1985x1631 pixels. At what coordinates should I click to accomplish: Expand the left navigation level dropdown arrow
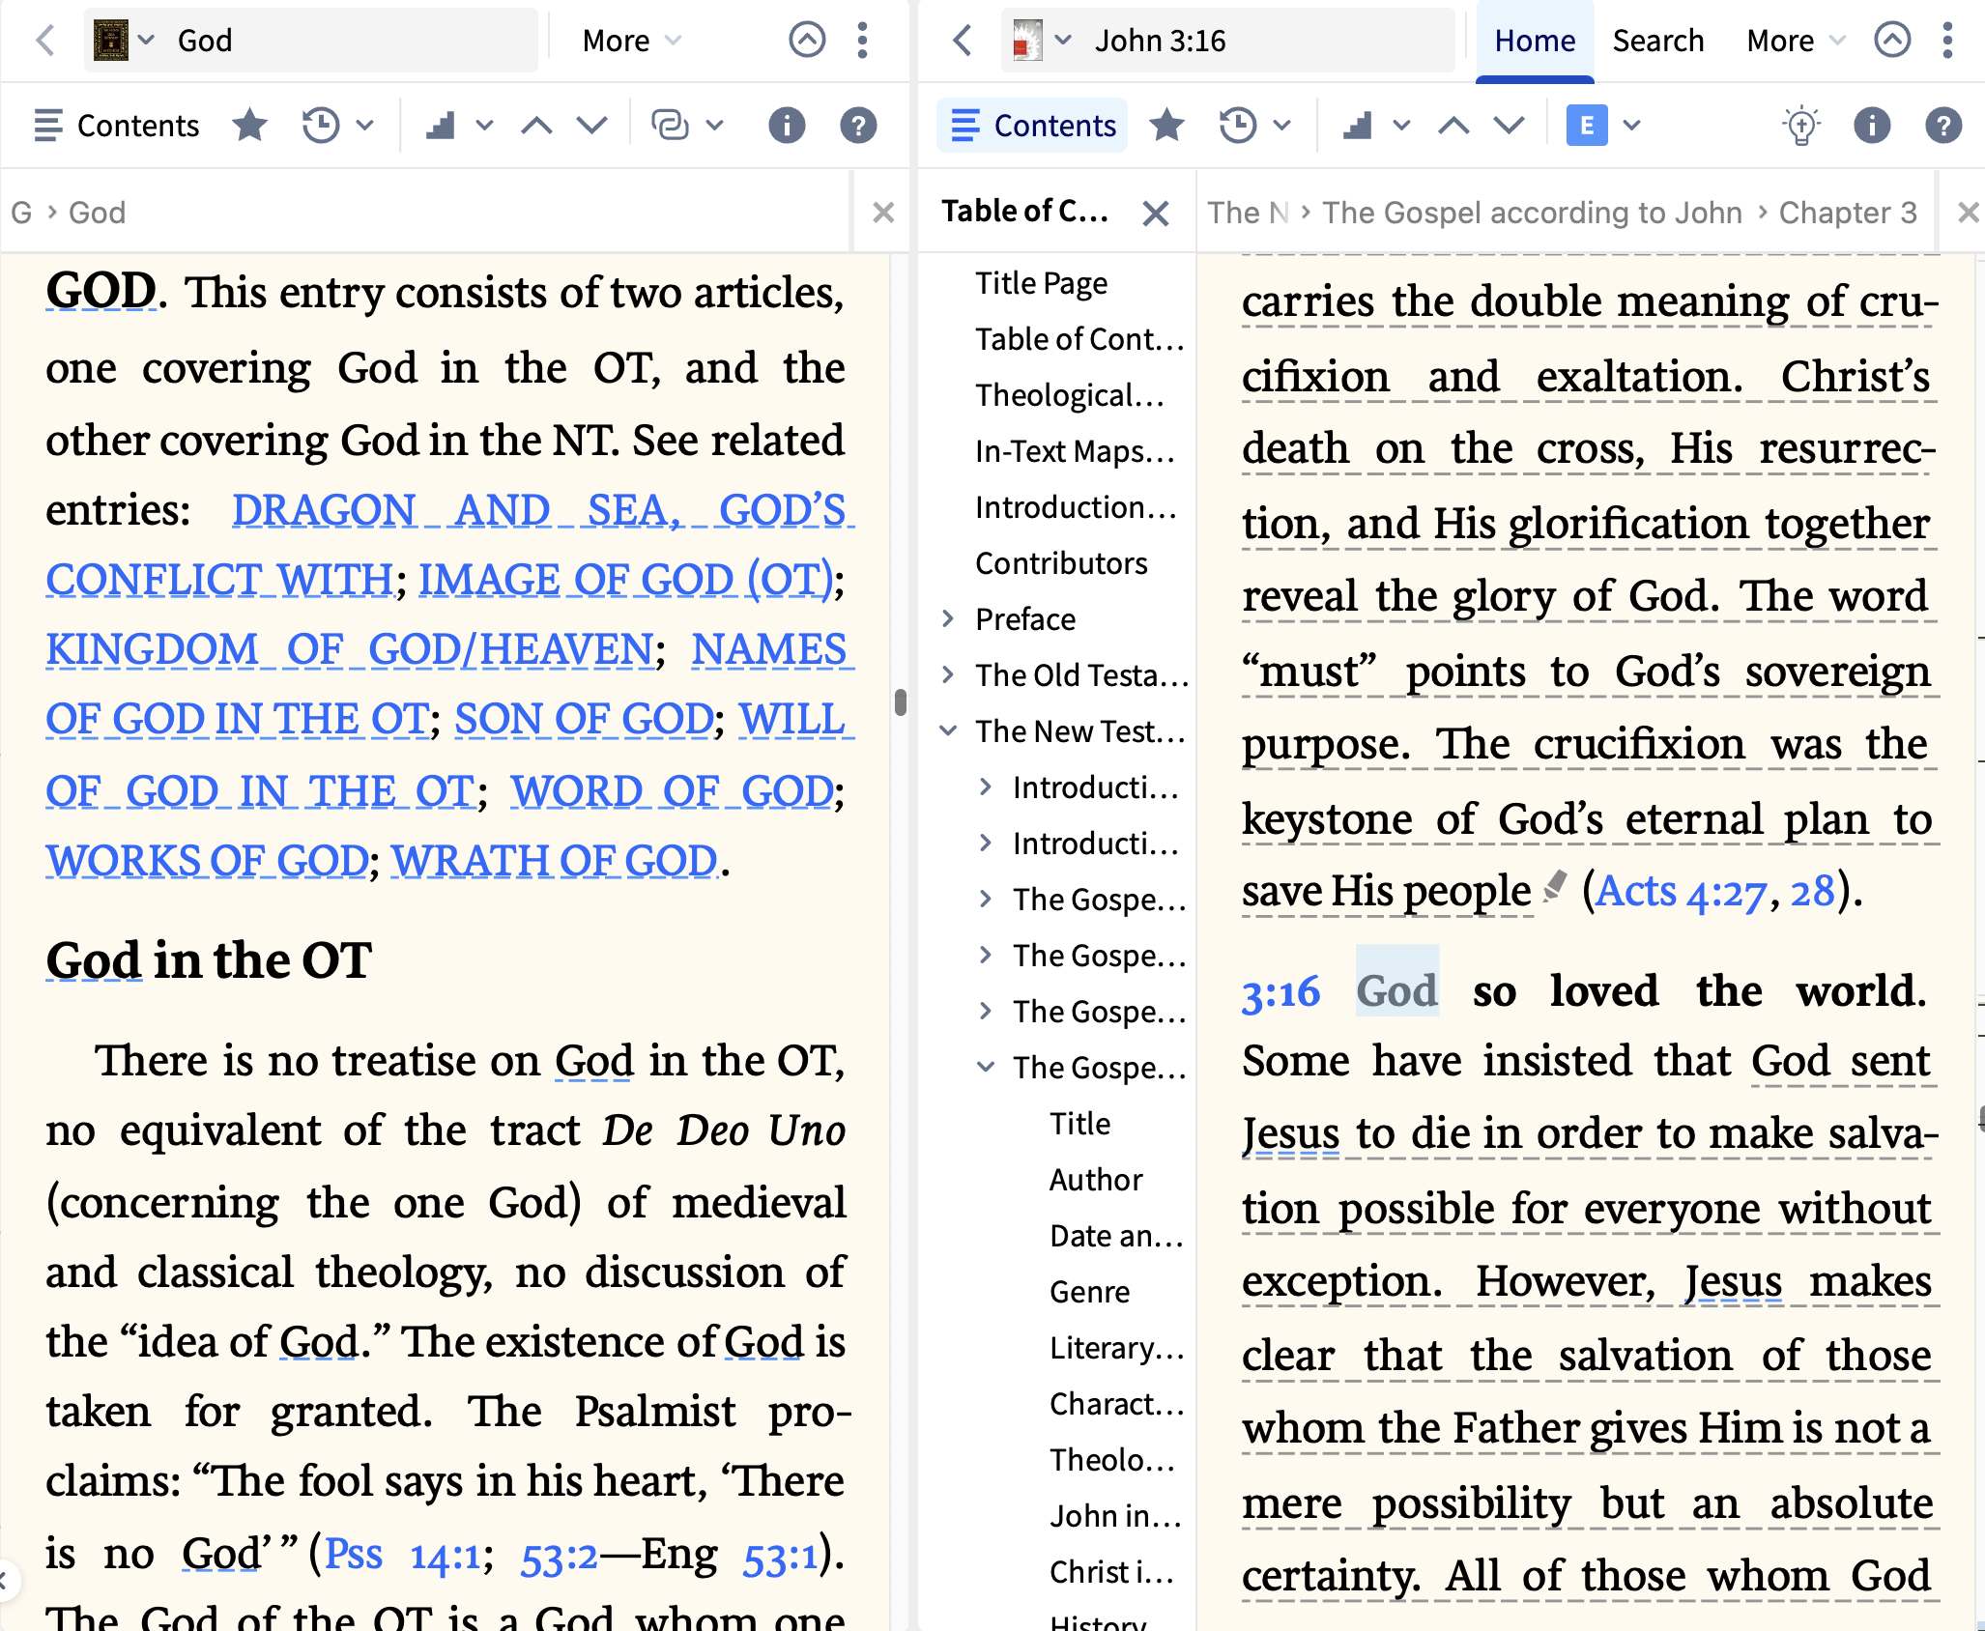point(485,126)
